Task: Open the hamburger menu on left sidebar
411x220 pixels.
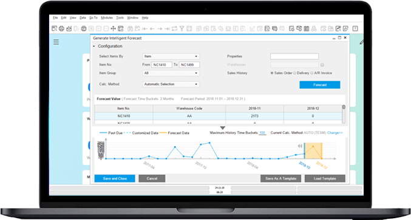Action: pos(56,42)
